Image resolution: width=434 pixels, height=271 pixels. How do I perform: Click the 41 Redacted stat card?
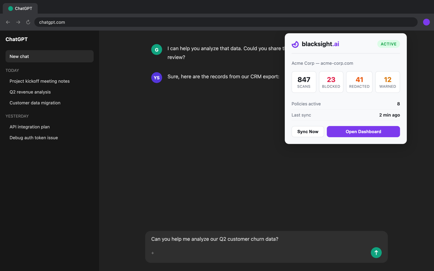coord(359,82)
